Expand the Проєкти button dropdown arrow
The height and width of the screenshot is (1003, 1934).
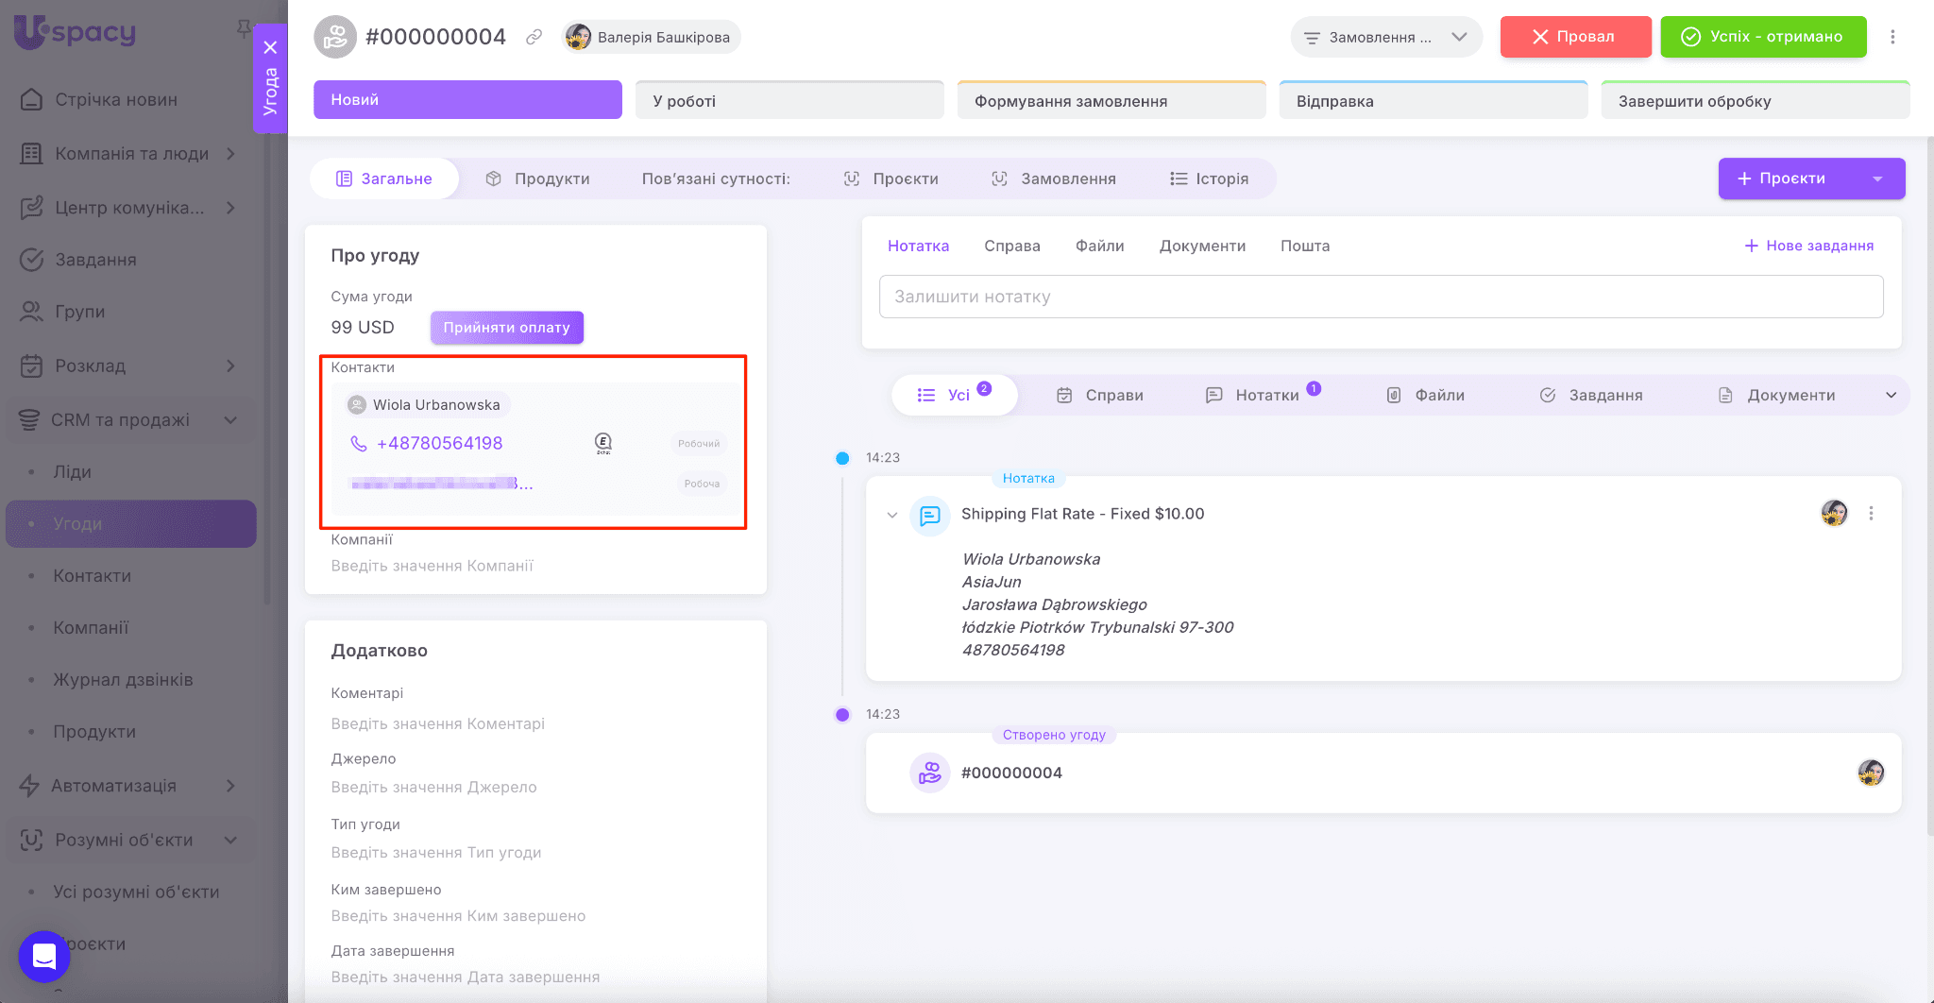pos(1877,178)
